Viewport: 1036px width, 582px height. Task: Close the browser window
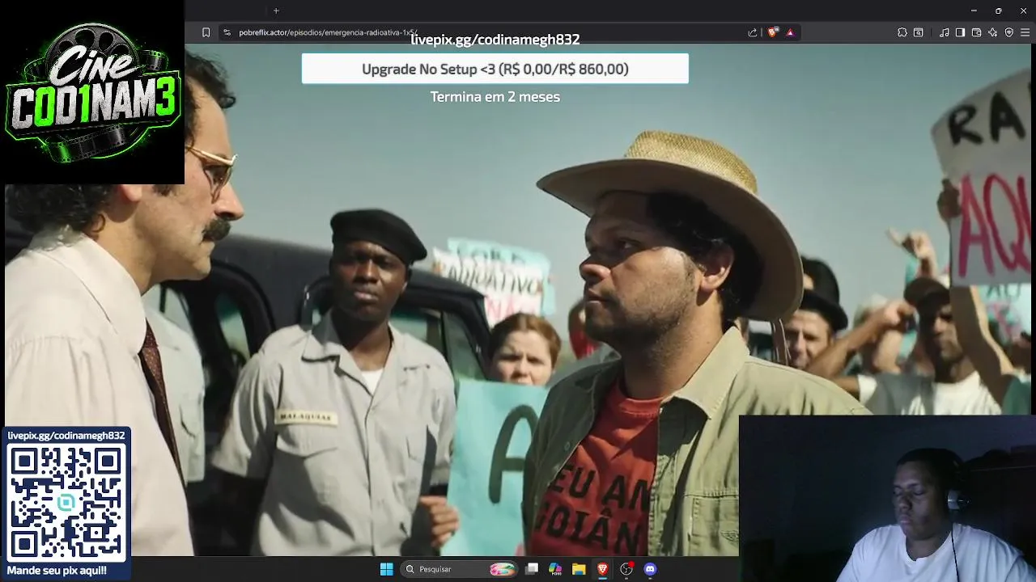(x=1024, y=11)
